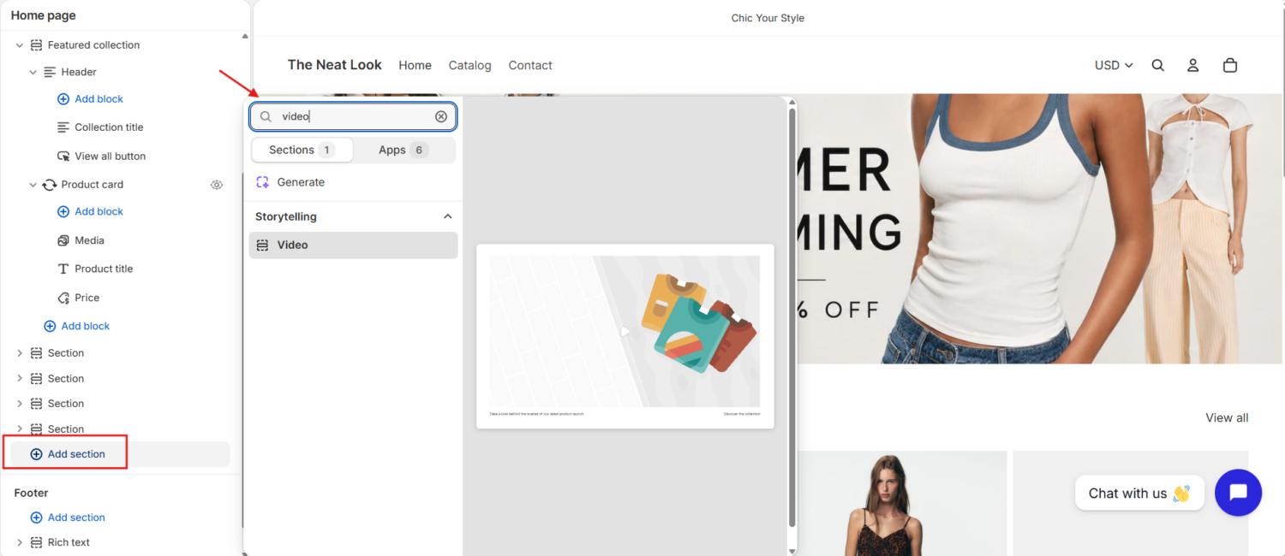The image size is (1285, 556).
Task: Select the Collection title block
Action: (x=109, y=127)
